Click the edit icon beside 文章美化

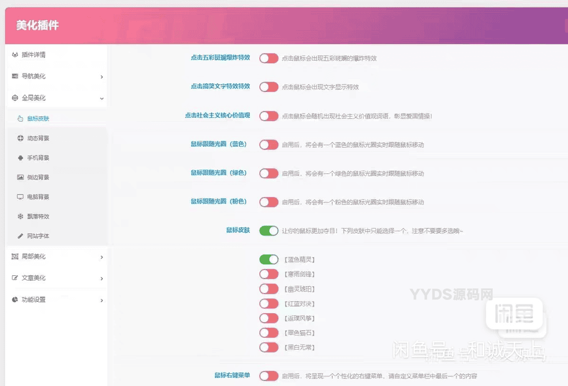(x=15, y=278)
